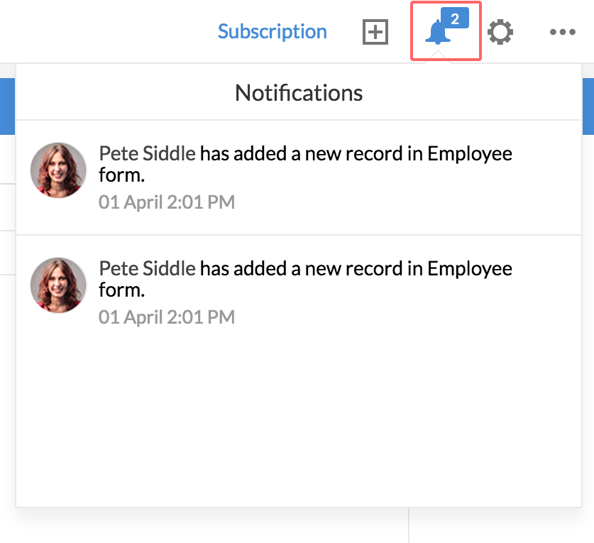Click the blue strip at the right edge
This screenshot has width=594, height=543.
(x=588, y=106)
